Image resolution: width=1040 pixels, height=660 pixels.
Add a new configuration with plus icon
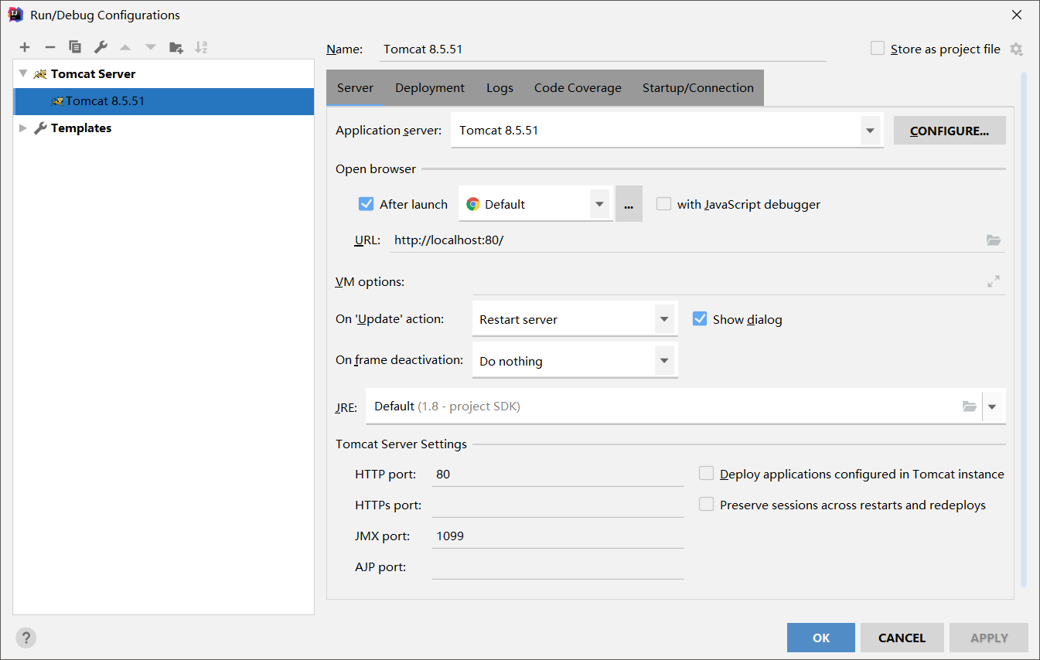25,47
